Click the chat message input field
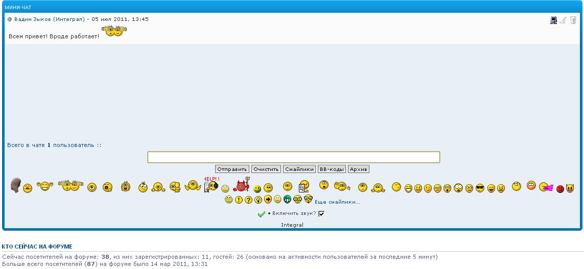This screenshot has height=269, width=584. 293,157
